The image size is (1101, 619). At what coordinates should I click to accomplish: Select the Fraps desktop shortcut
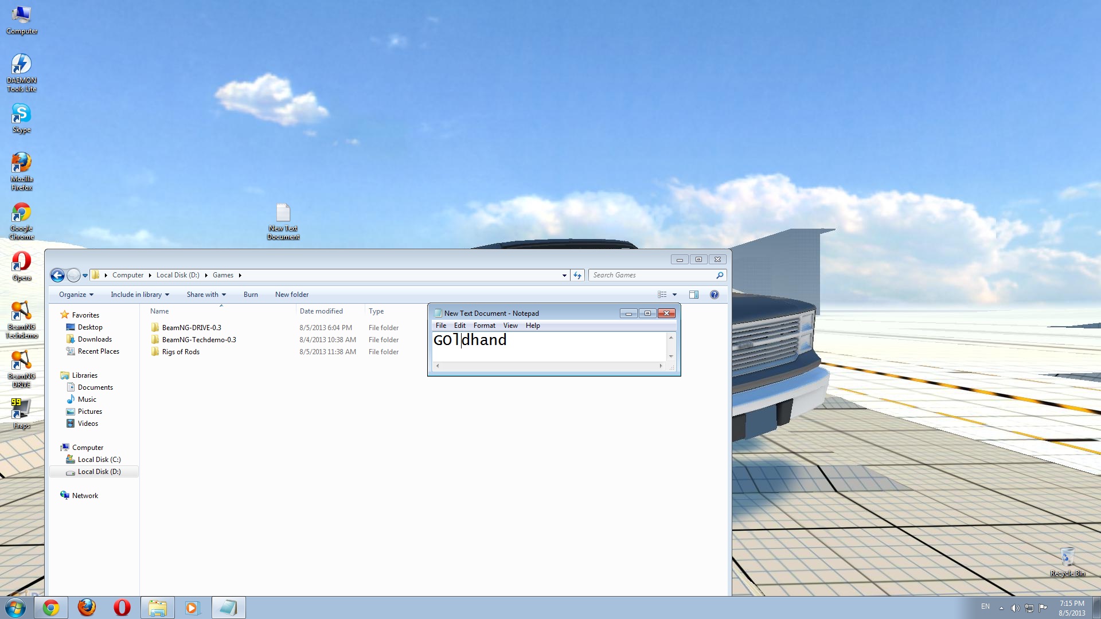22,413
